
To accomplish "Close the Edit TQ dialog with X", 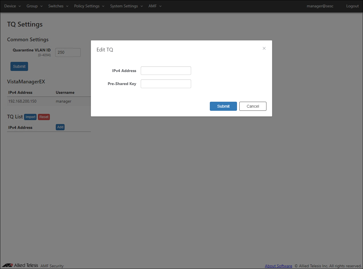I will point(264,48).
